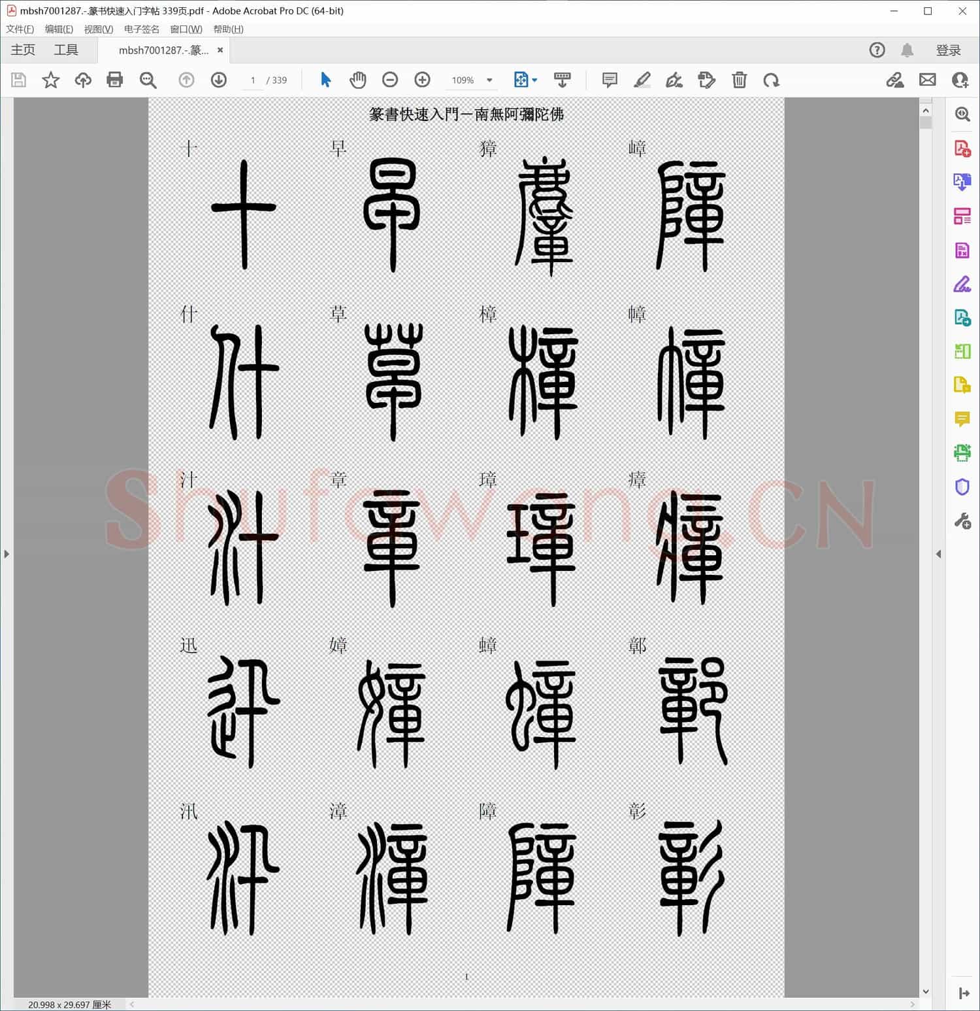Image resolution: width=980 pixels, height=1011 pixels.
Task: Click the page number input field
Action: tap(253, 80)
